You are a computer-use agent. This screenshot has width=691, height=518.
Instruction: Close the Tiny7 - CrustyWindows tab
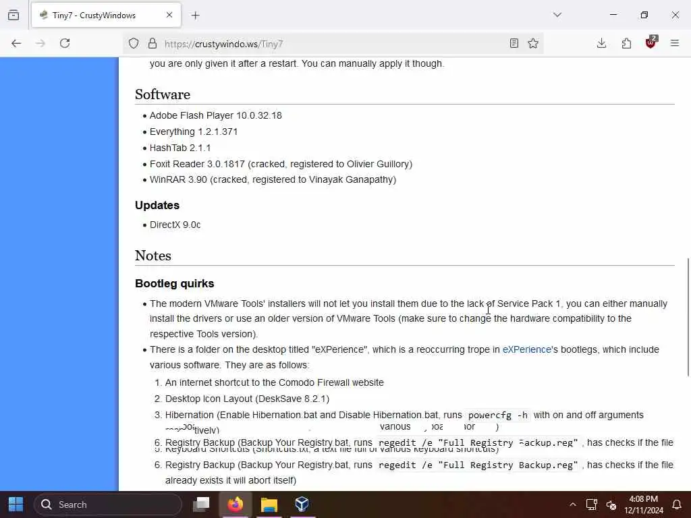pos(169,15)
